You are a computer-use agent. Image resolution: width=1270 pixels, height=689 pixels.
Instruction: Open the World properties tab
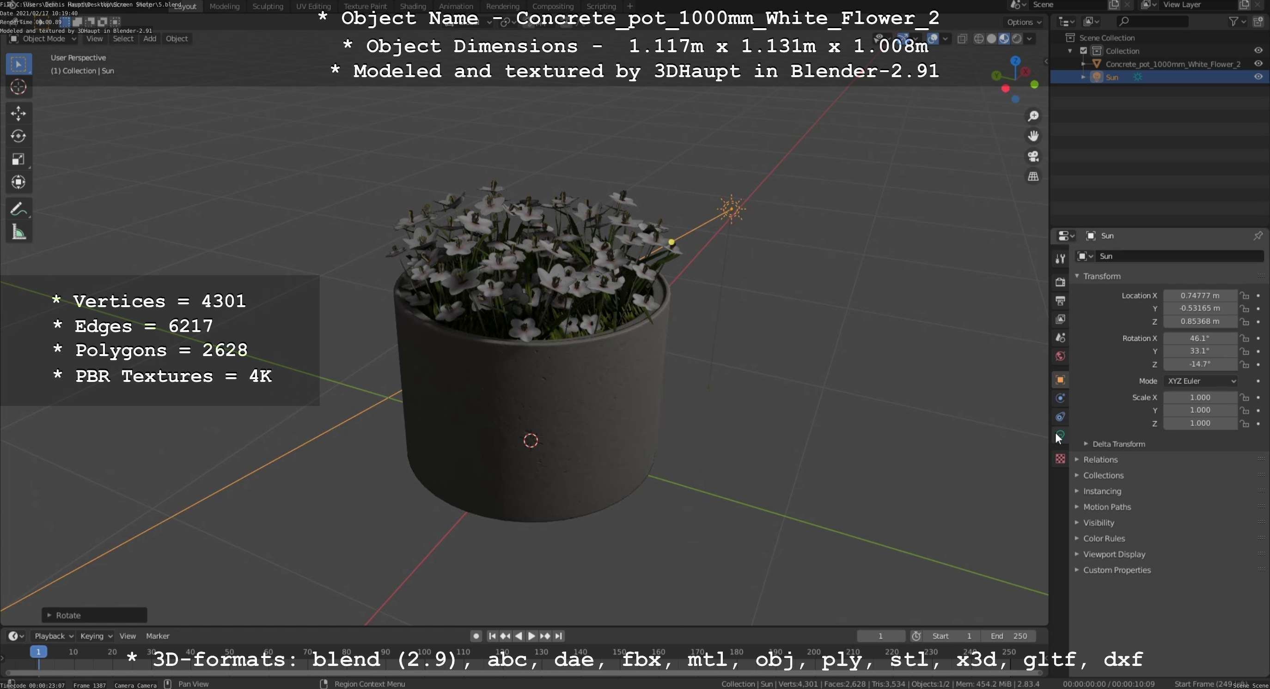(x=1060, y=356)
